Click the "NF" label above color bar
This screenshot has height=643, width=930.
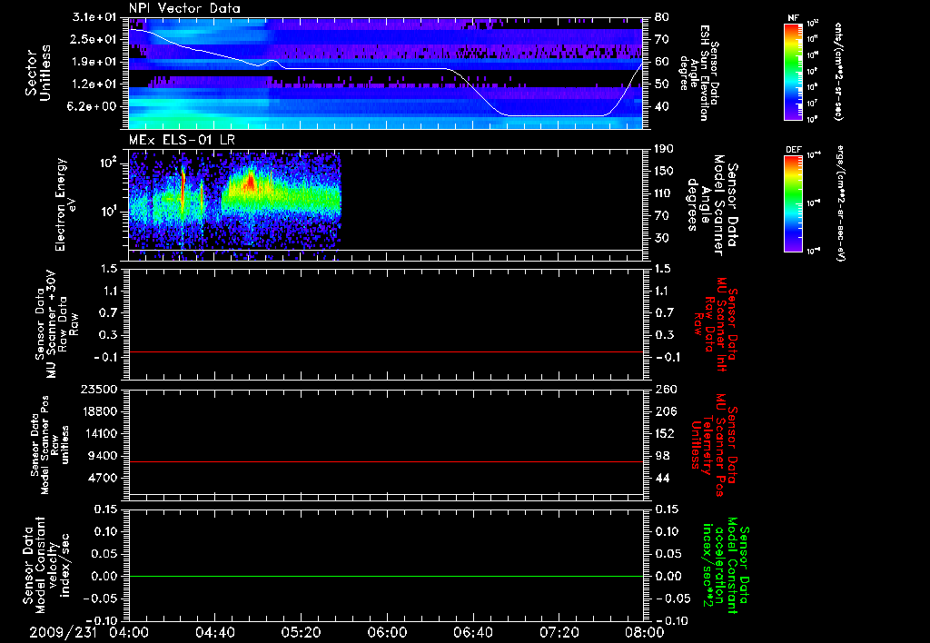click(x=793, y=18)
